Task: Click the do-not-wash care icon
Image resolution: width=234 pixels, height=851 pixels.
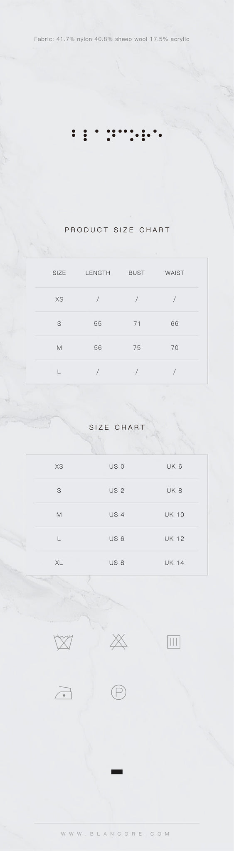Action: pyautogui.click(x=64, y=642)
